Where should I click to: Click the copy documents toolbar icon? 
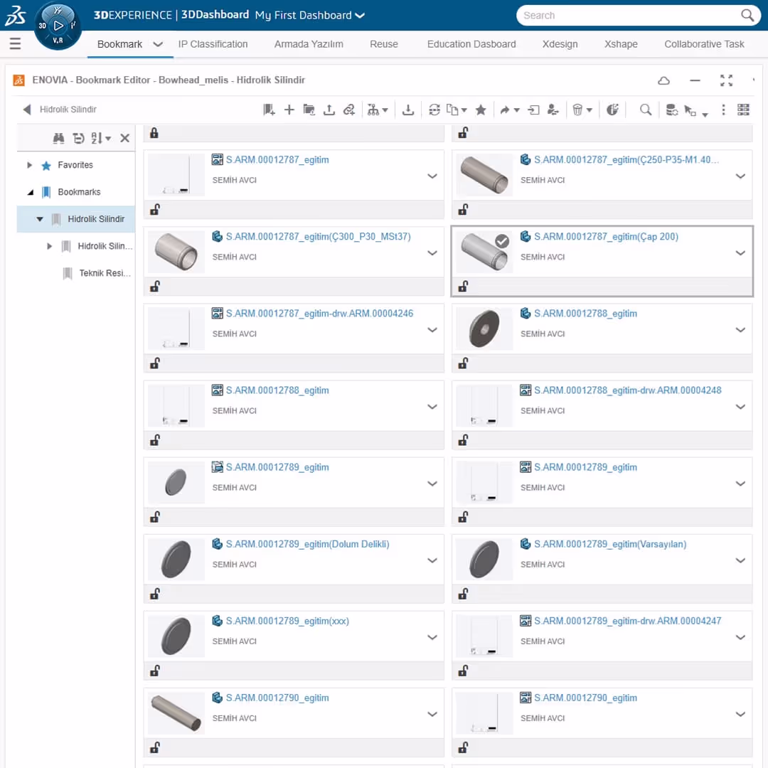tap(452, 110)
